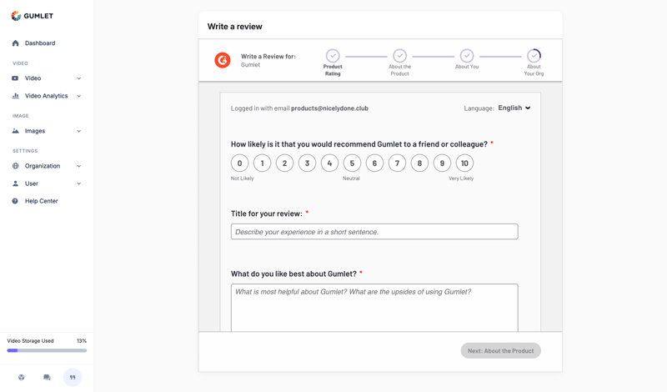Click the like best about Gumlet textarea
Viewport: 667px width, 392px height.
(x=374, y=308)
